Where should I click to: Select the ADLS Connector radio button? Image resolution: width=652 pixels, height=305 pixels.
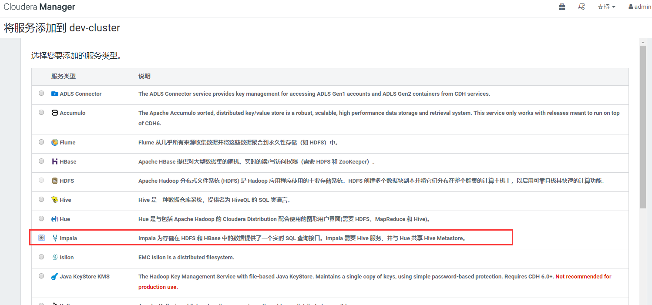[41, 93]
